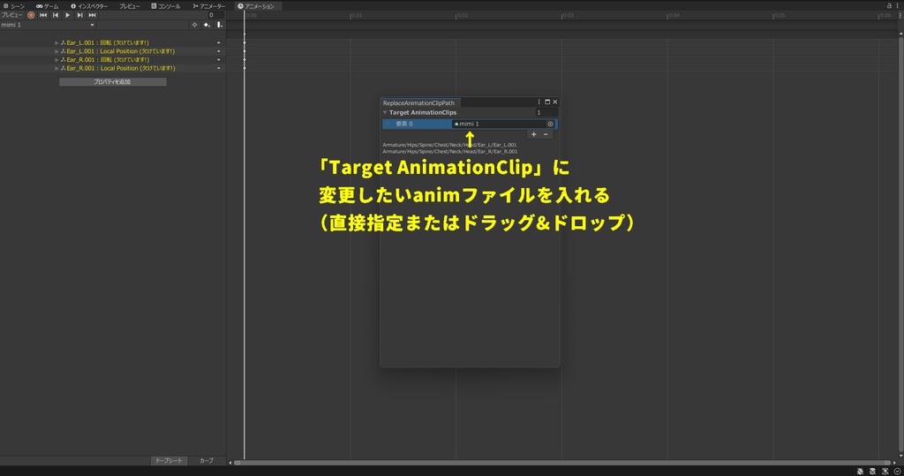Expand Ear_L.001 回転 property
This screenshot has height=476, width=904.
pos(56,42)
